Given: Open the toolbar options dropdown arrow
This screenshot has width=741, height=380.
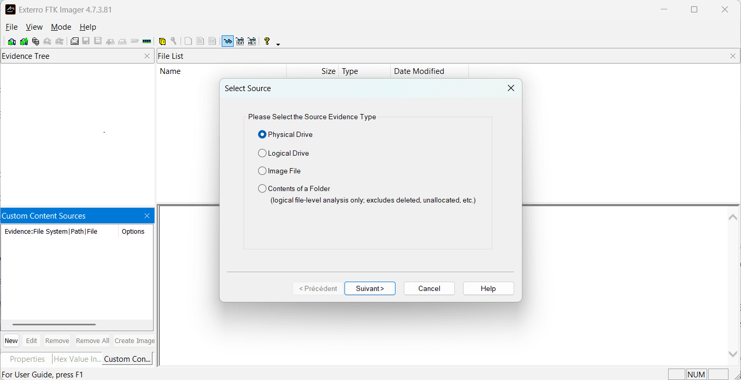Looking at the screenshot, I should click(278, 44).
